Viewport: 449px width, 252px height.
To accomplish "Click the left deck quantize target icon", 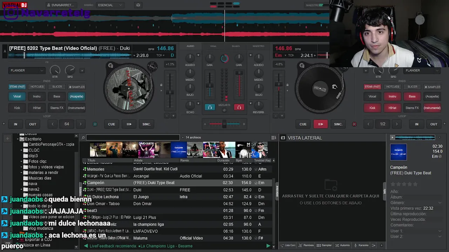I will pos(95,124).
